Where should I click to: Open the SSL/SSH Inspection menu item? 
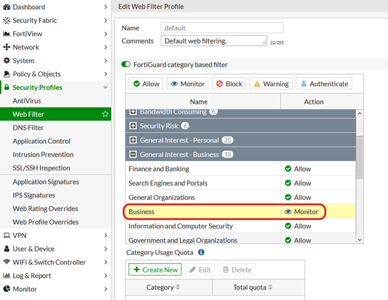coord(41,168)
